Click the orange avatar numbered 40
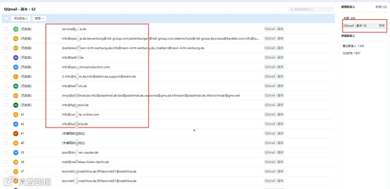390x189 pixels. pyautogui.click(x=16, y=143)
